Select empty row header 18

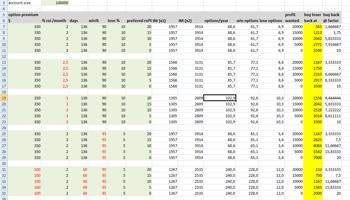4,92
